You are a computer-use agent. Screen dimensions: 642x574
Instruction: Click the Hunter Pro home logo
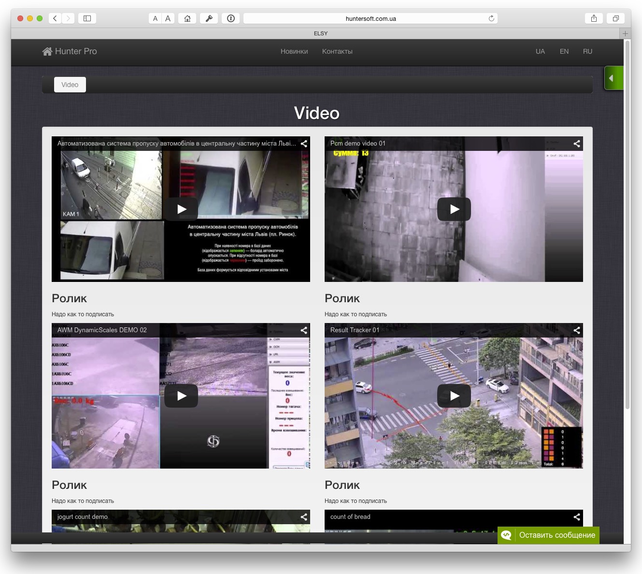[70, 51]
